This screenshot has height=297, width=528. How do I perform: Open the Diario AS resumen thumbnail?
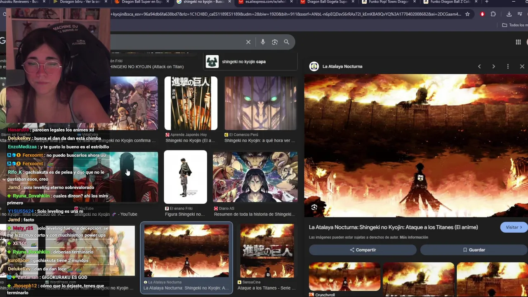(x=255, y=177)
